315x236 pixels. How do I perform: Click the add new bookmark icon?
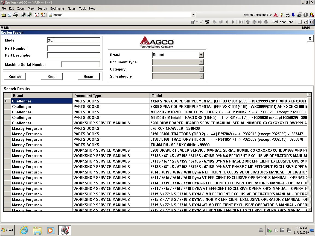[x=43, y=15]
